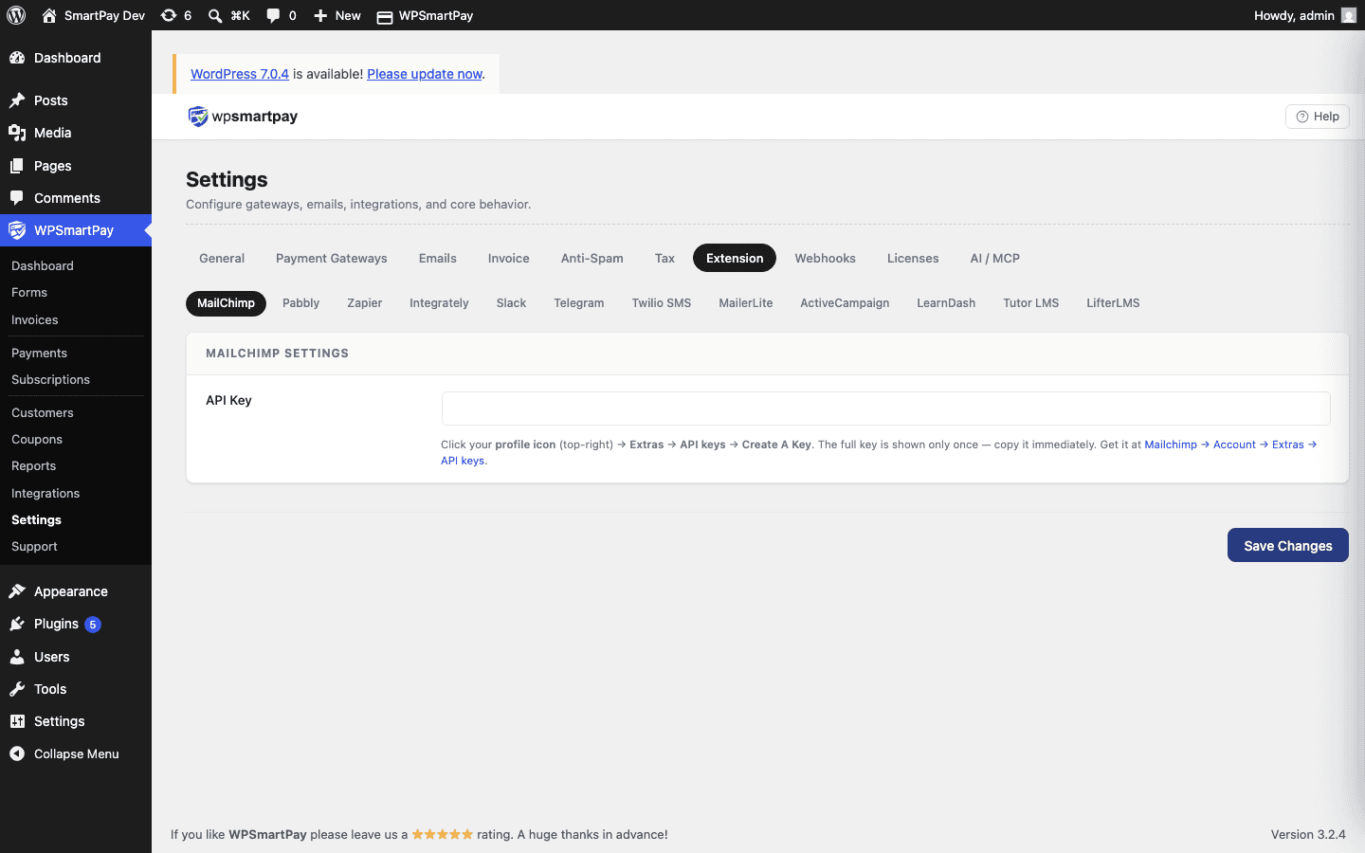This screenshot has width=1365, height=853.
Task: Click the wpsmartpay logo in header
Action: (x=243, y=117)
